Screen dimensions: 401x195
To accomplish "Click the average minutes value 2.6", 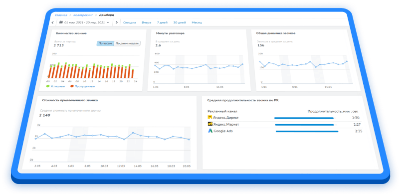I will tap(158, 45).
